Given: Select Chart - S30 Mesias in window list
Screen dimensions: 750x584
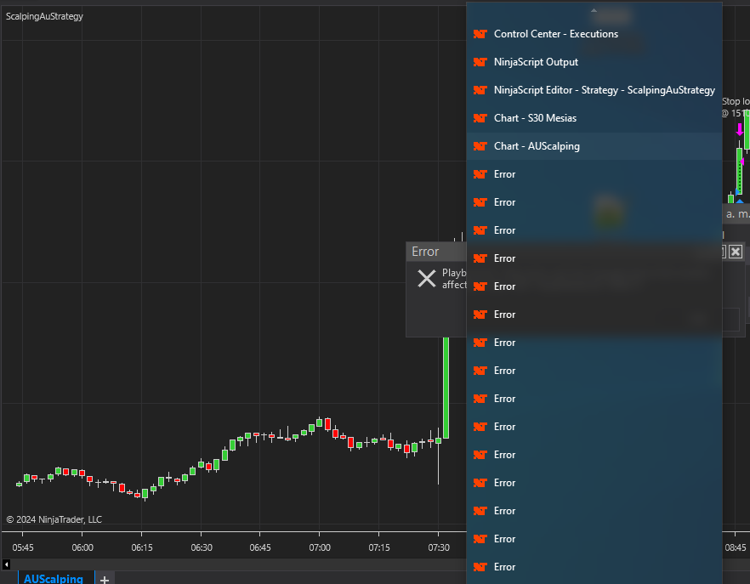Looking at the screenshot, I should [594, 118].
